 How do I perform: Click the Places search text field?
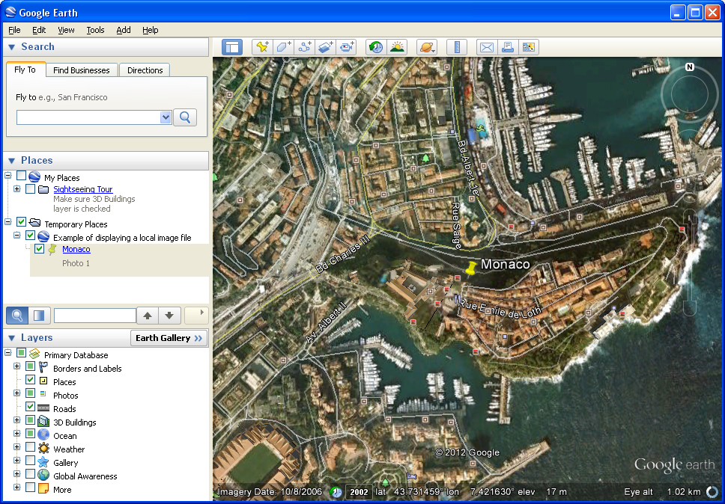(95, 316)
